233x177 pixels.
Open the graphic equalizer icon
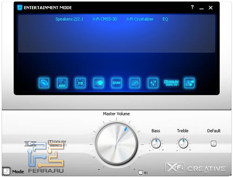[135, 83]
